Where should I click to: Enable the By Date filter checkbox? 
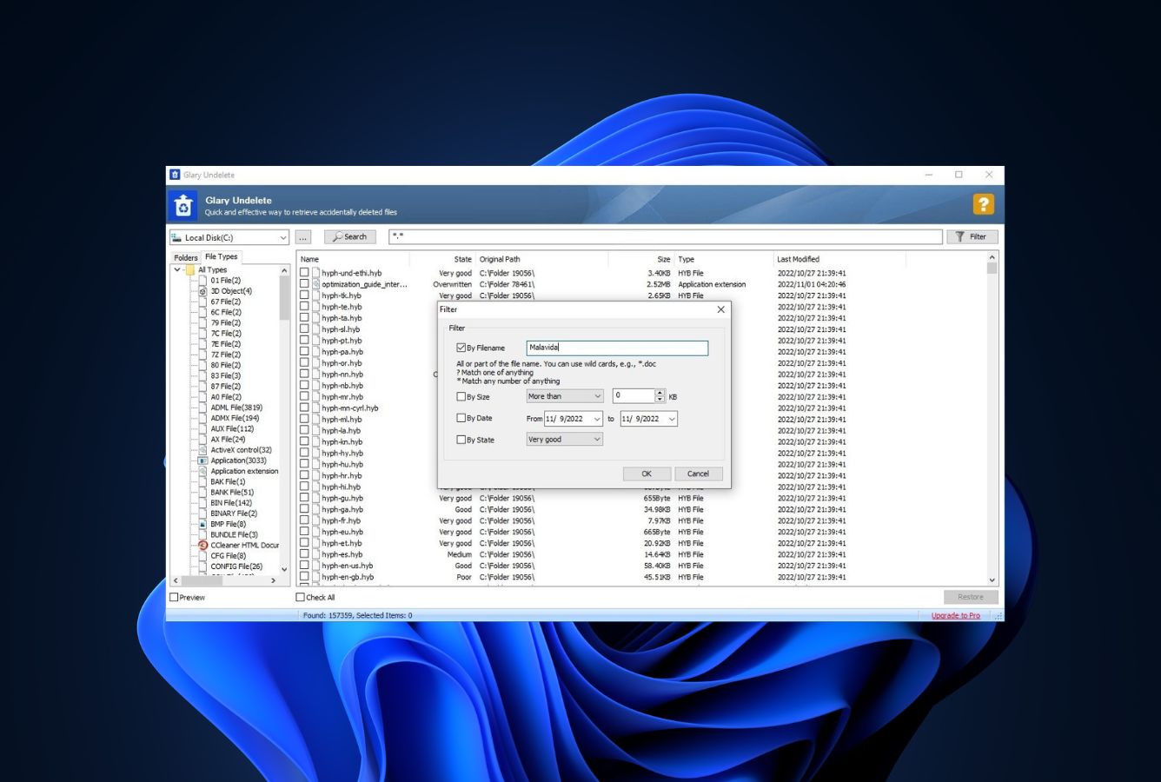pyautogui.click(x=461, y=418)
